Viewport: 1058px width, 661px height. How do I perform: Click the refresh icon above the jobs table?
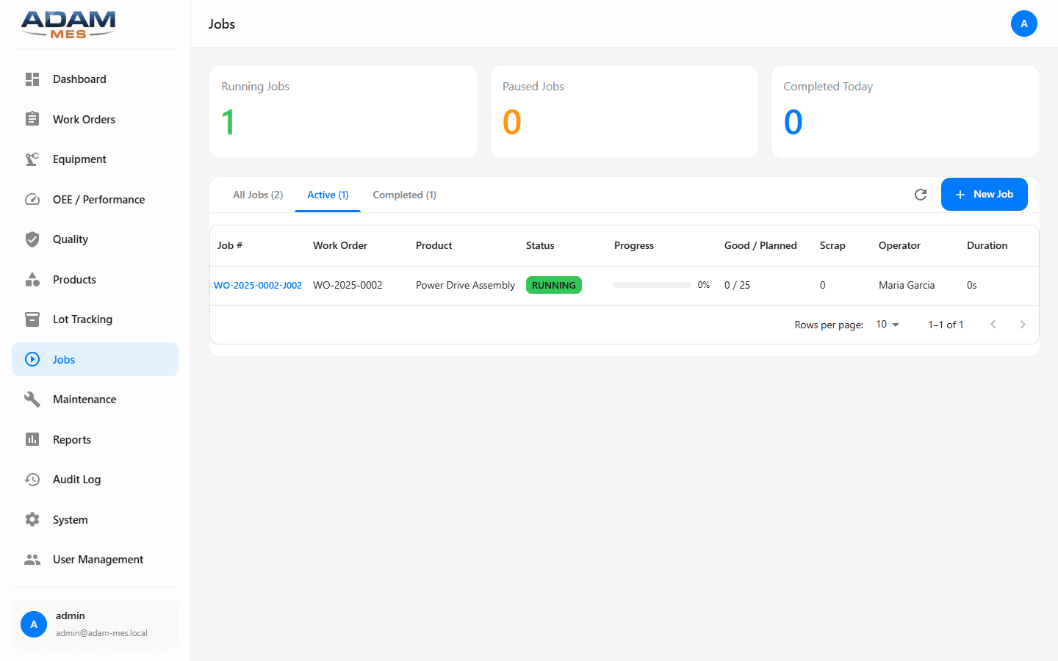(x=921, y=195)
